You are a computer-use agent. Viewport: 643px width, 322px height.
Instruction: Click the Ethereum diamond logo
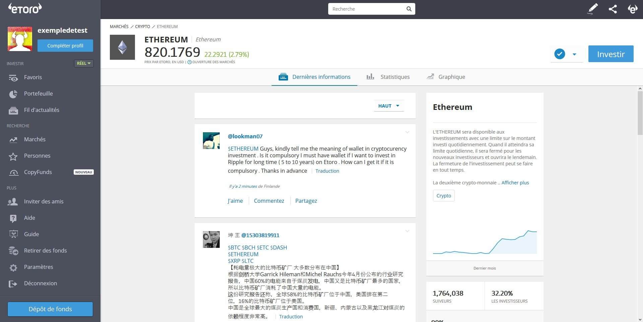(x=122, y=47)
